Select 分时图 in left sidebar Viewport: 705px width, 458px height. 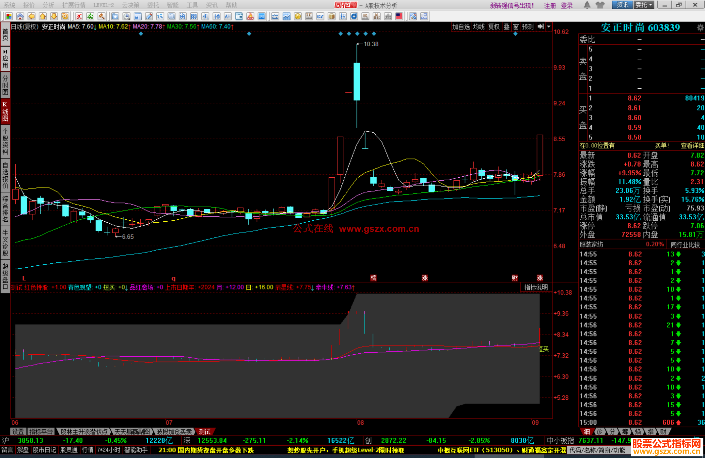click(5, 85)
